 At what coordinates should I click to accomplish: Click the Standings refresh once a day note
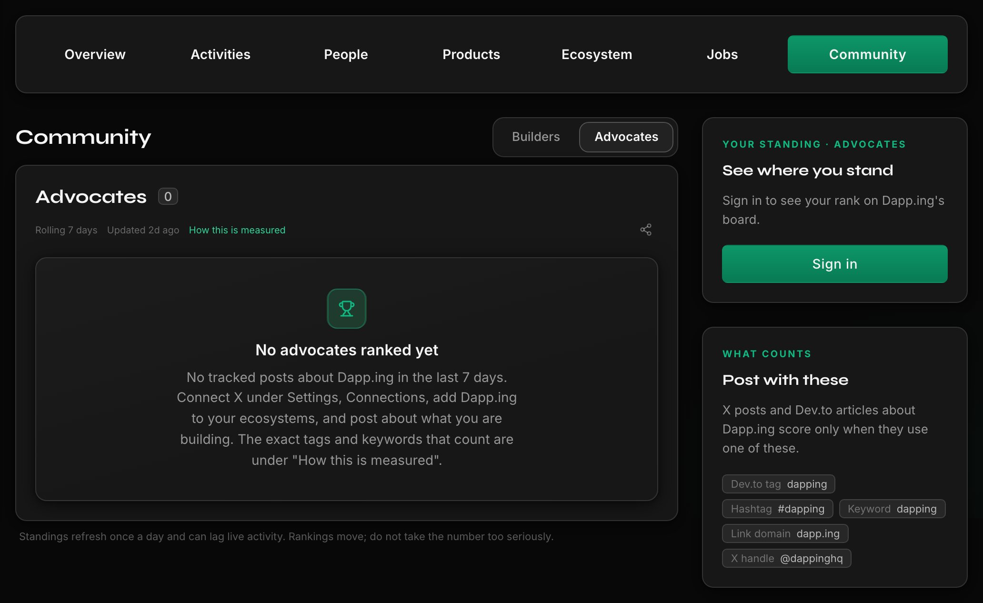click(x=286, y=536)
